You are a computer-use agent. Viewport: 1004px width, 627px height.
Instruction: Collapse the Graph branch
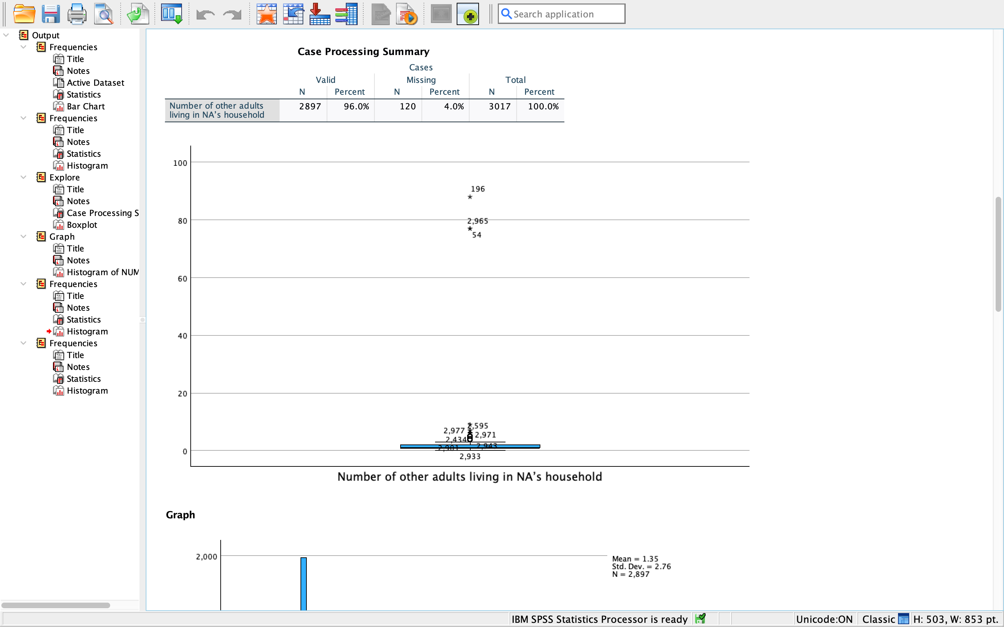coord(24,237)
